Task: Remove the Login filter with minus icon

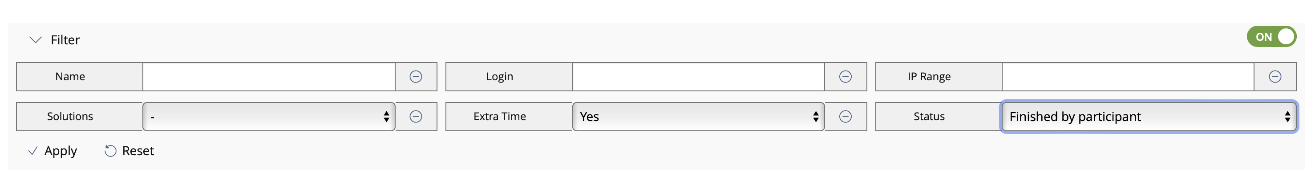Action: click(x=845, y=77)
